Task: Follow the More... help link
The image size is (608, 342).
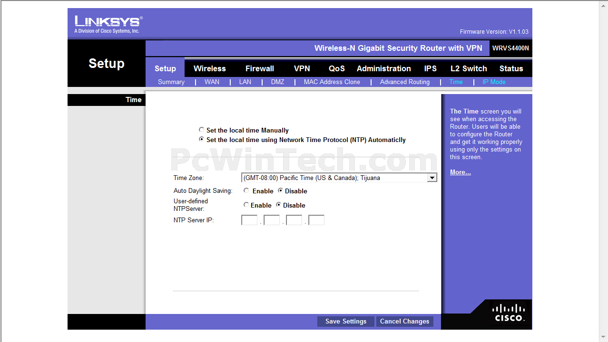Action: pos(461,172)
